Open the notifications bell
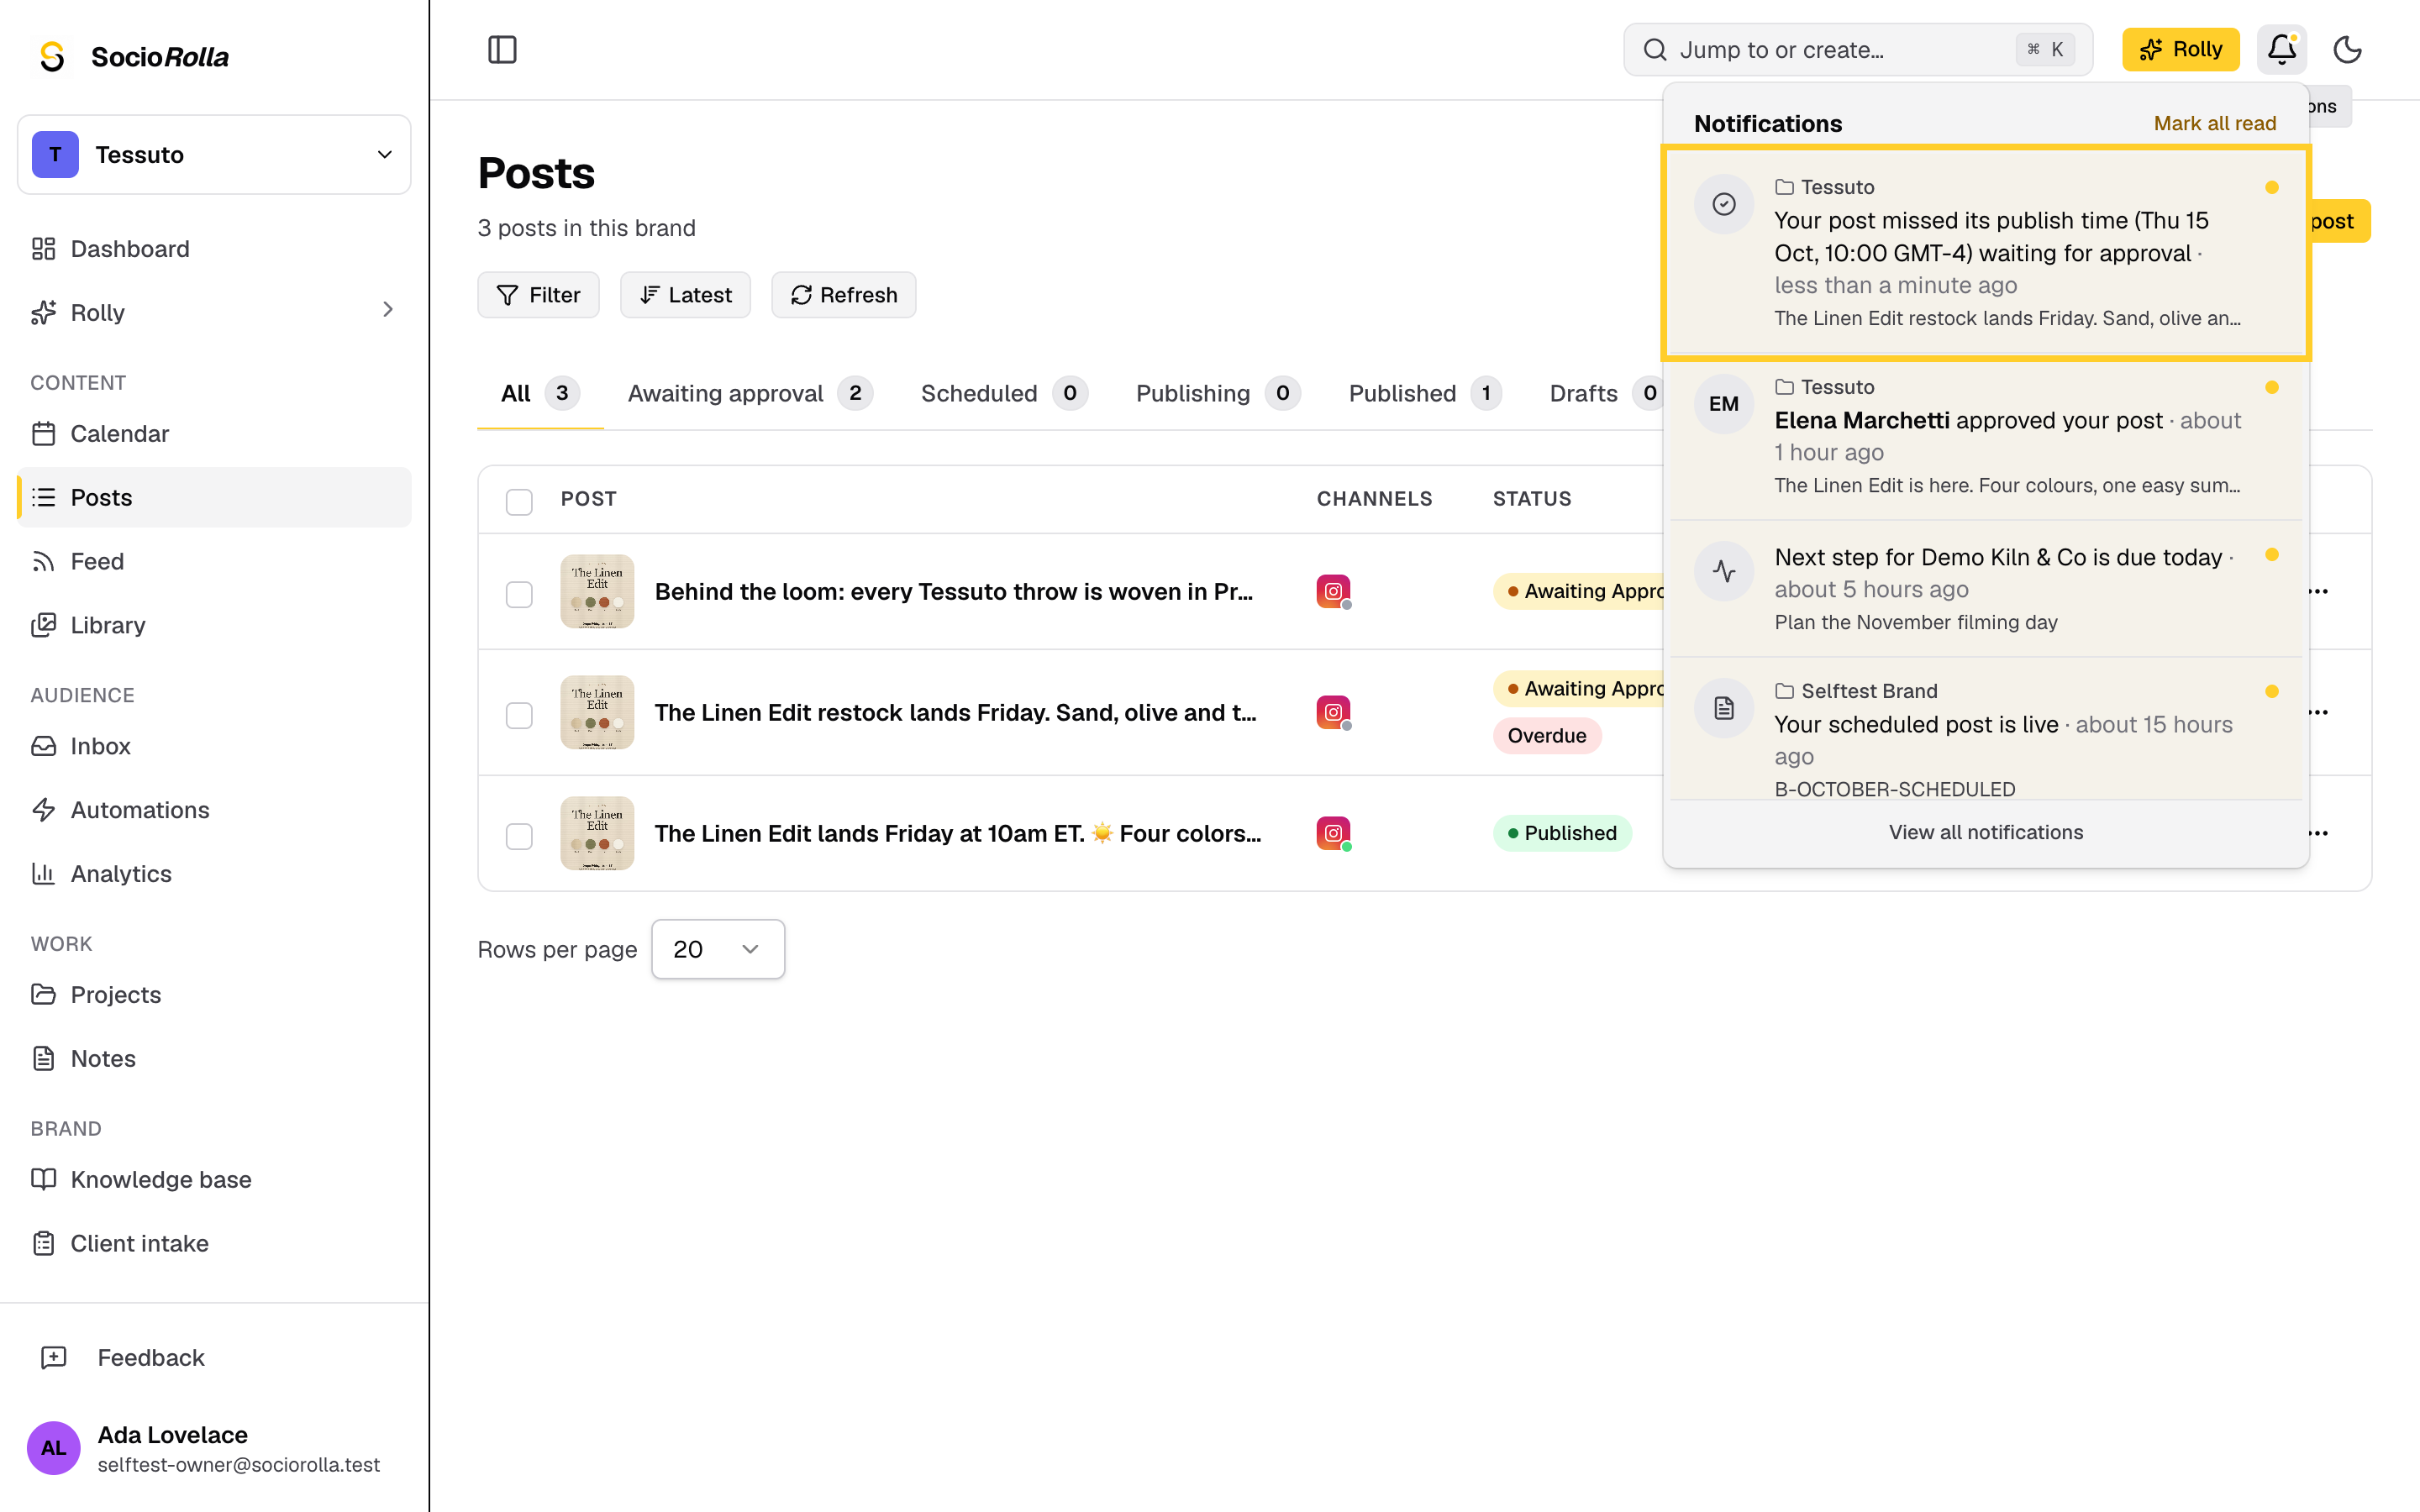2420x1512 pixels. coord(2281,49)
